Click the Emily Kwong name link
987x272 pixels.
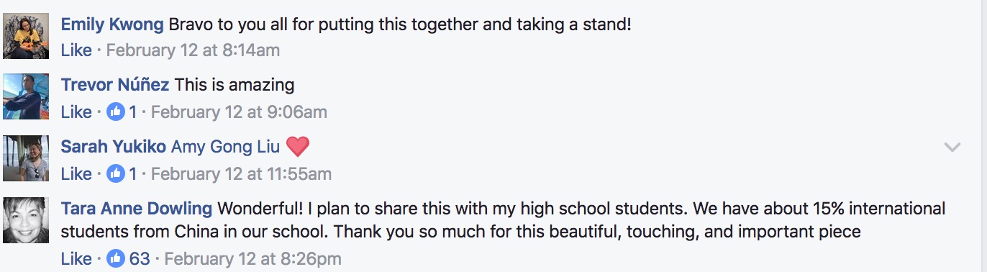[x=112, y=24]
